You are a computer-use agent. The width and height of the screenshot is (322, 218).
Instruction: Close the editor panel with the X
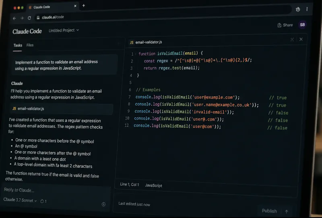pyautogui.click(x=301, y=39)
